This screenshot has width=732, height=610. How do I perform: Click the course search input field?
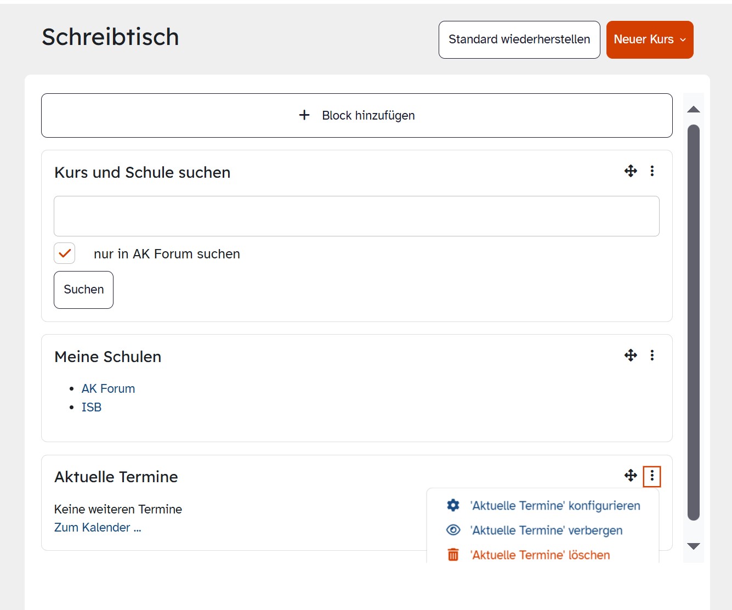coord(356,216)
